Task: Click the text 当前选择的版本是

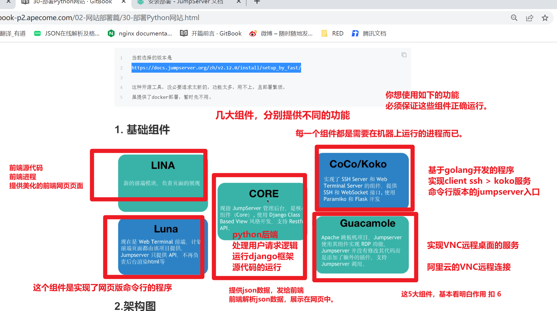Action: click(152, 58)
